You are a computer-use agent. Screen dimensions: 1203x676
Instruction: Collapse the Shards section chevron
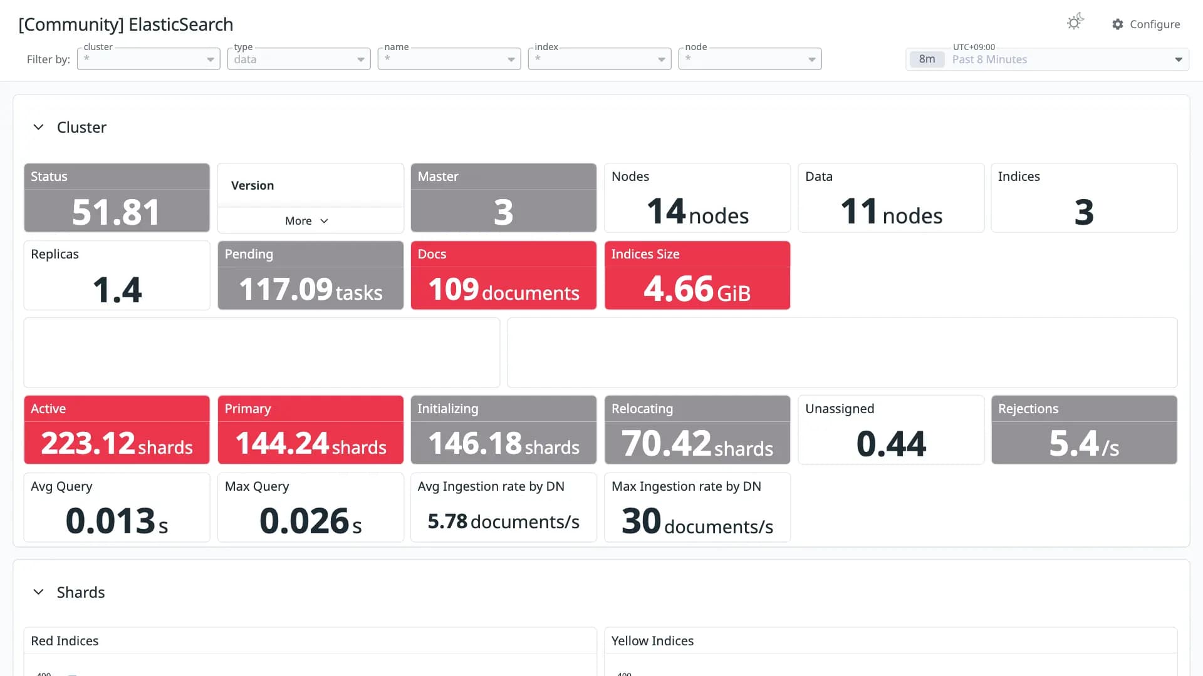pos(38,592)
